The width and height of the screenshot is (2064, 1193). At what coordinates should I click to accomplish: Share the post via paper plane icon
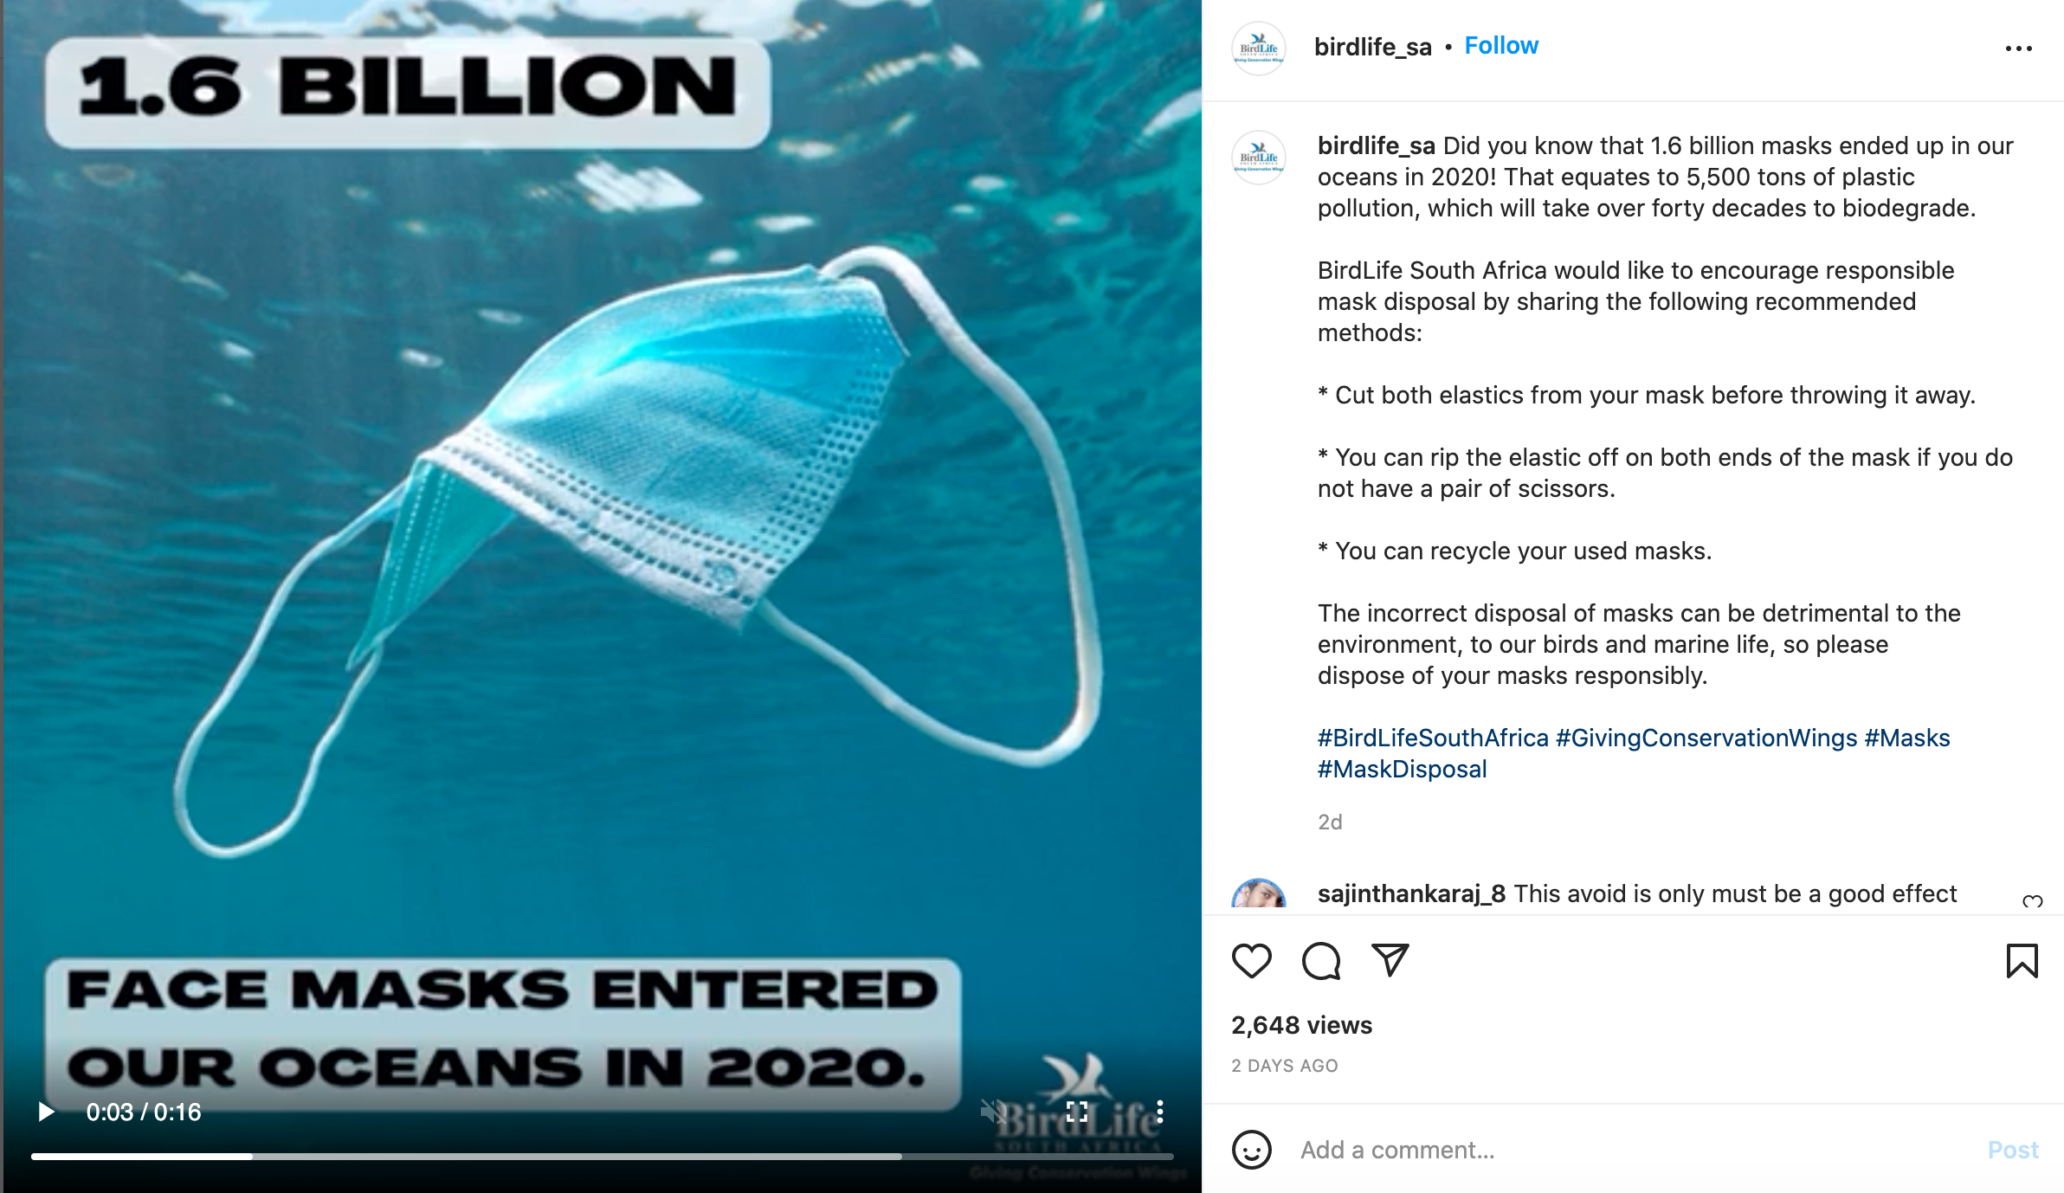coord(1390,960)
